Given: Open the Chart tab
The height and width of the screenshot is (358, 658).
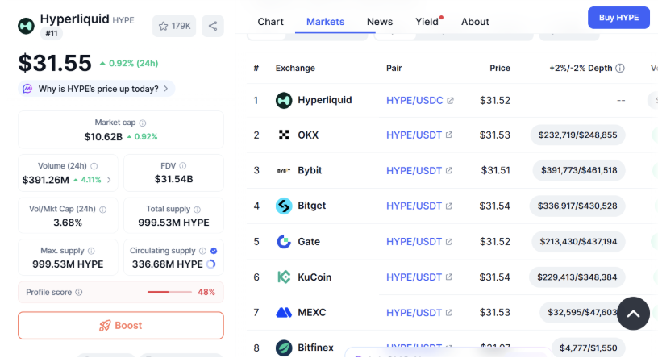Looking at the screenshot, I should pyautogui.click(x=270, y=22).
